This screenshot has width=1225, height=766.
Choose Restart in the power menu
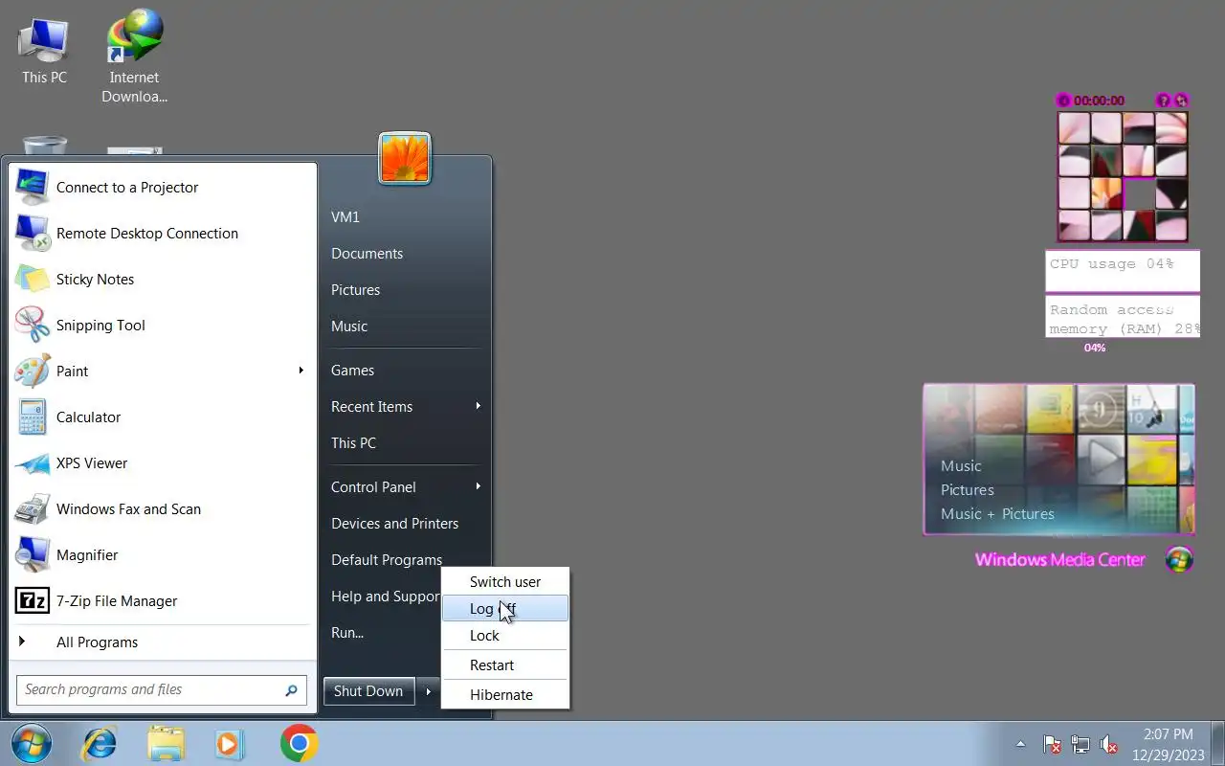click(x=505, y=665)
